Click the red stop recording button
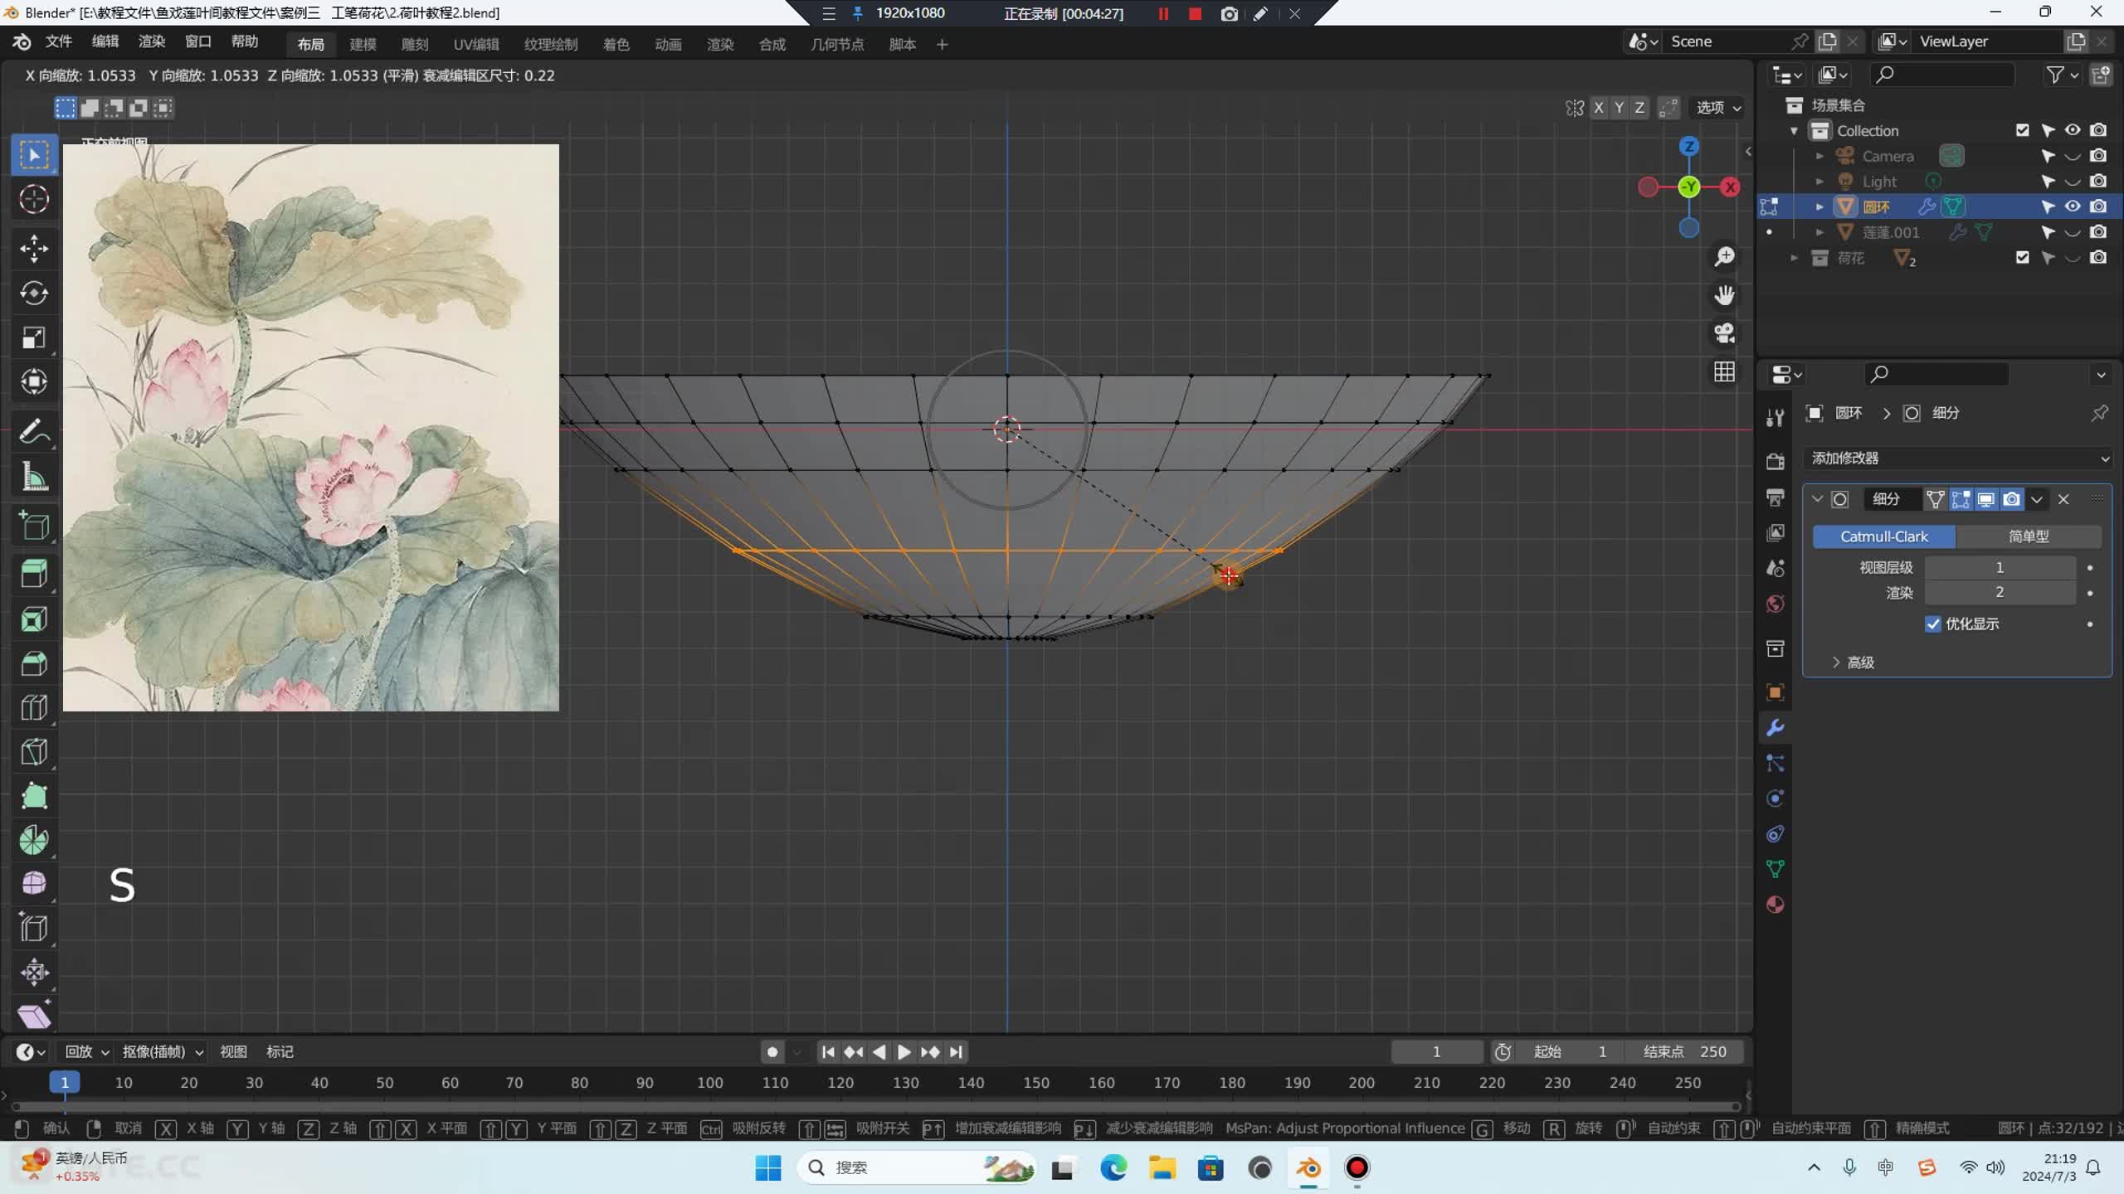 [x=1195, y=13]
